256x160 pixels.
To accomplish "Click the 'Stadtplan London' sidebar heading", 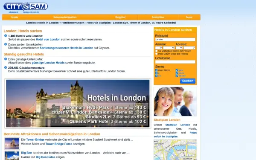I will click(167, 119).
